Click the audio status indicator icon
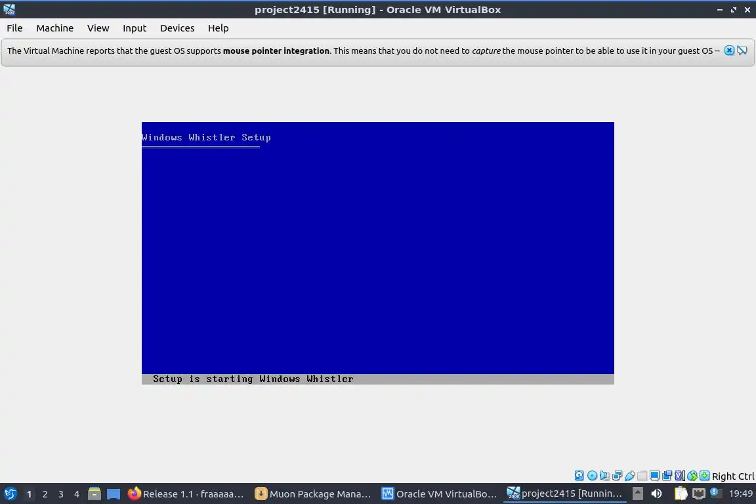756x504 pixels. 604,476
